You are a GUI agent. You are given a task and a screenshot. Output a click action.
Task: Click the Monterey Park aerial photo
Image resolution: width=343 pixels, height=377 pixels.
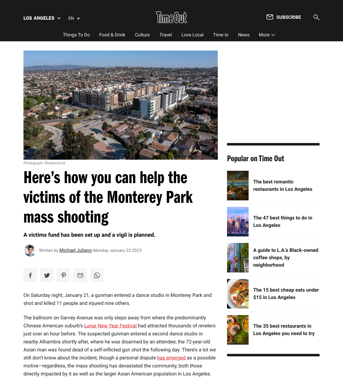coord(121,105)
